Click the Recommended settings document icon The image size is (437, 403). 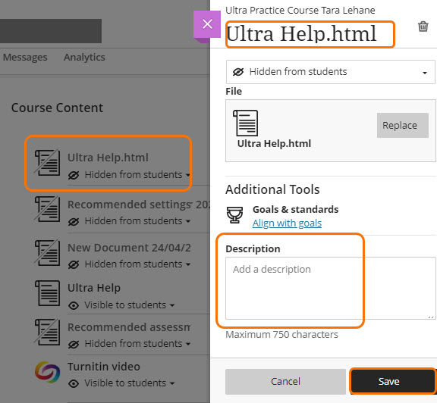tap(47, 209)
